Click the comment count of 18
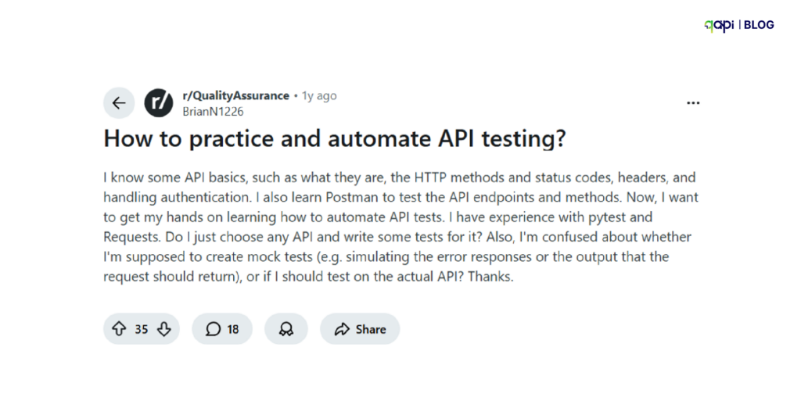This screenshot has width=801, height=408. 233,329
